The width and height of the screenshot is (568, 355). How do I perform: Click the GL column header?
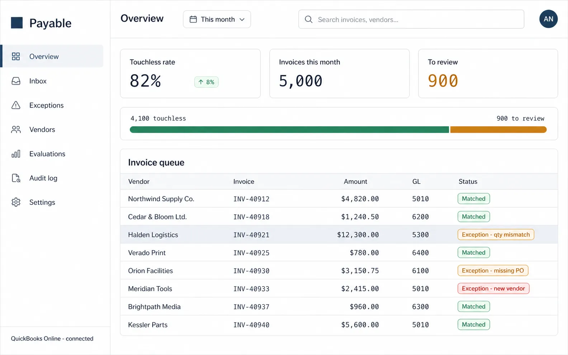point(416,181)
